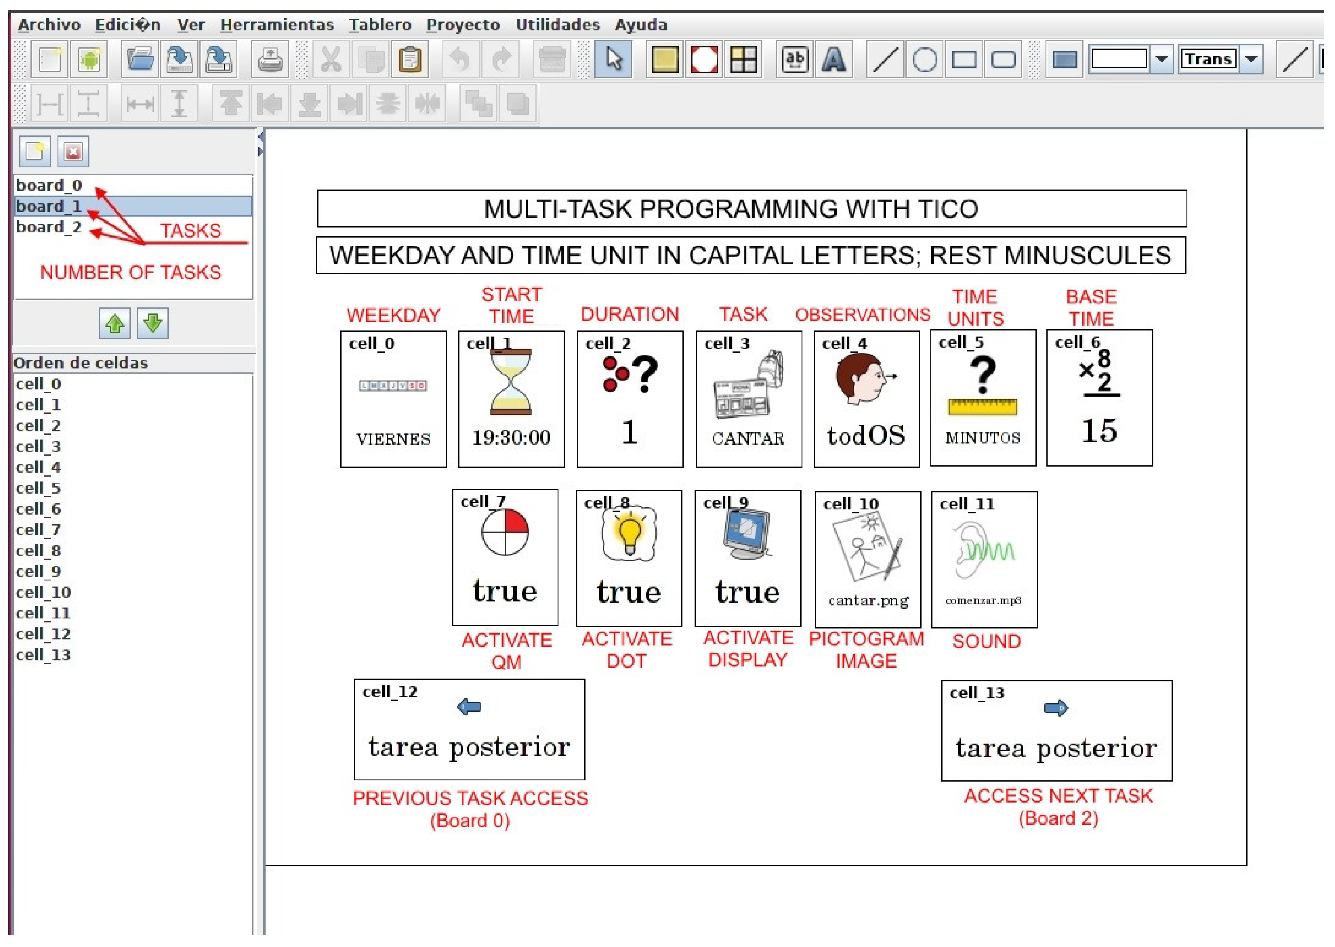The width and height of the screenshot is (1335, 947).
Task: Click the white fill color swatch
Action: tap(1119, 59)
